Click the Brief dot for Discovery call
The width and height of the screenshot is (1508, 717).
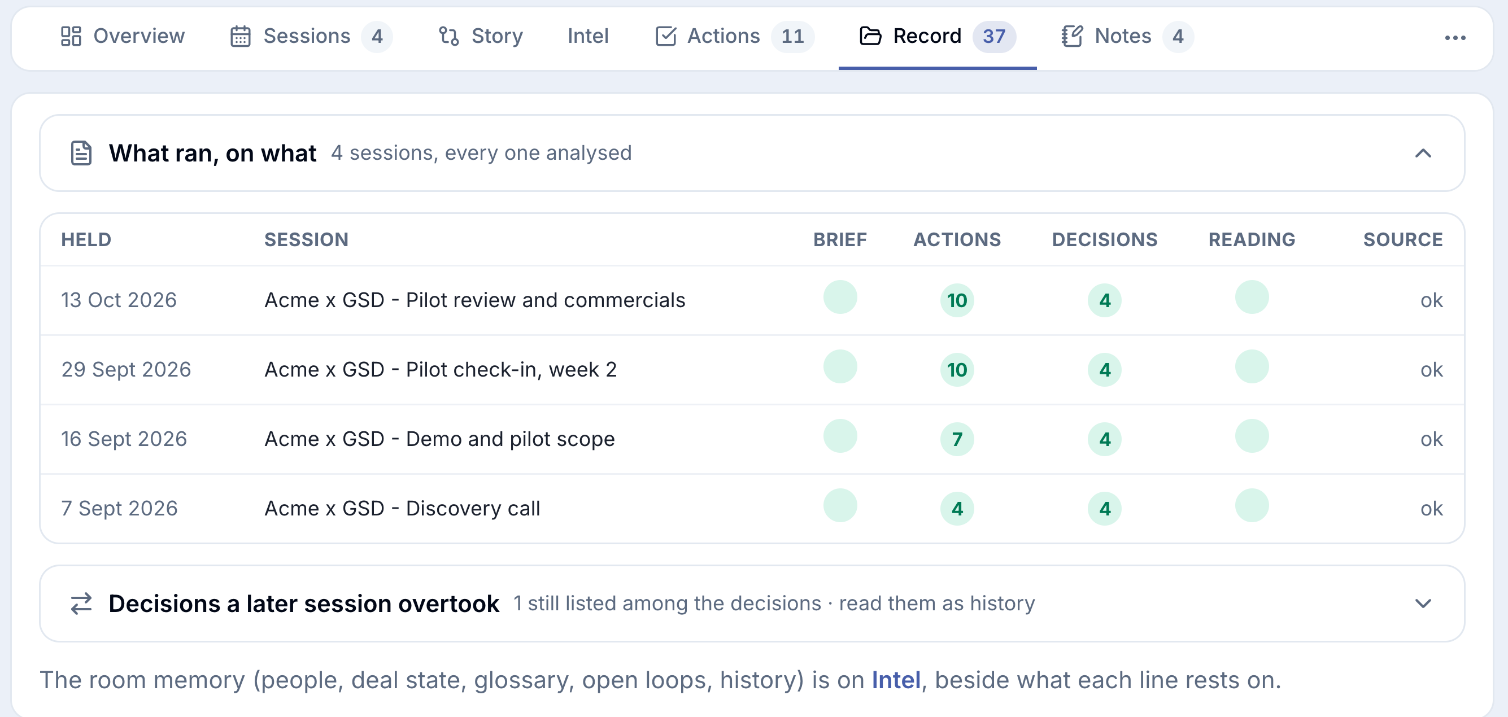point(840,505)
